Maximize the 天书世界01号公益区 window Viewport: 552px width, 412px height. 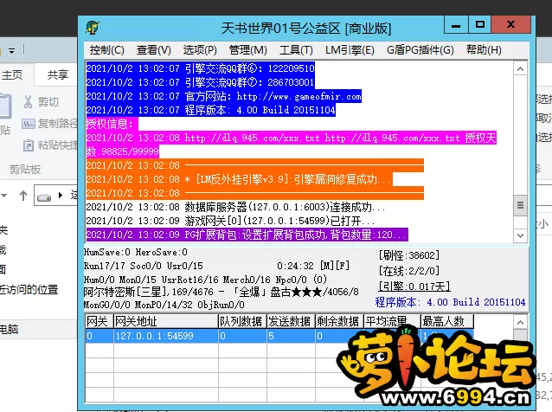479,25
